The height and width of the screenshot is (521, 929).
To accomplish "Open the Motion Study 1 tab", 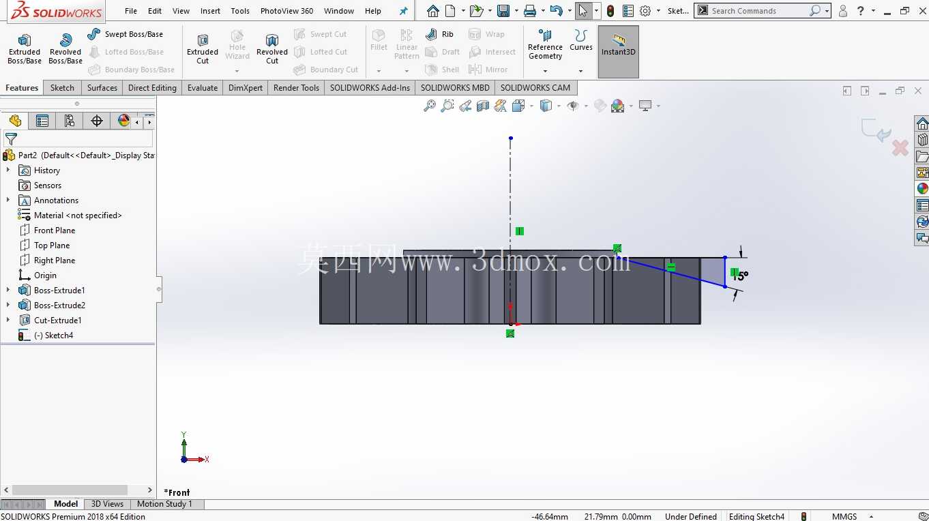I will (x=164, y=504).
